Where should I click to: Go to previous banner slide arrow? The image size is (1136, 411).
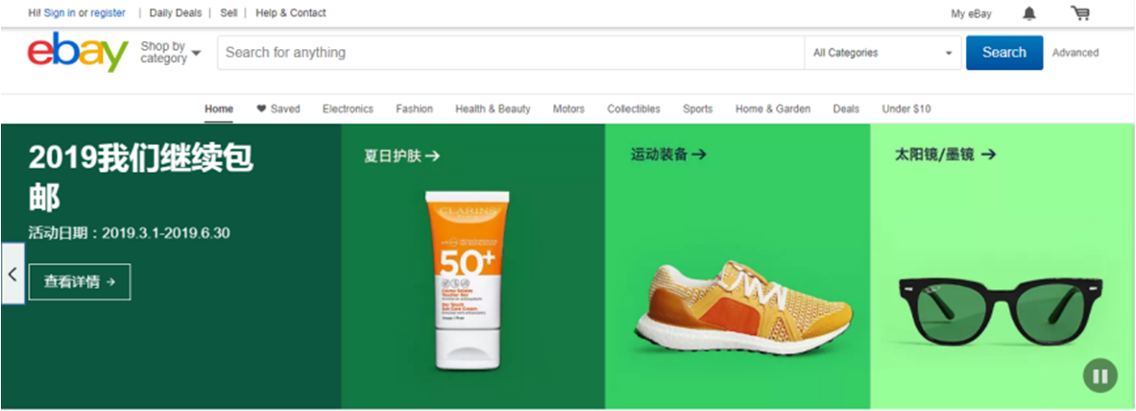tap(12, 274)
